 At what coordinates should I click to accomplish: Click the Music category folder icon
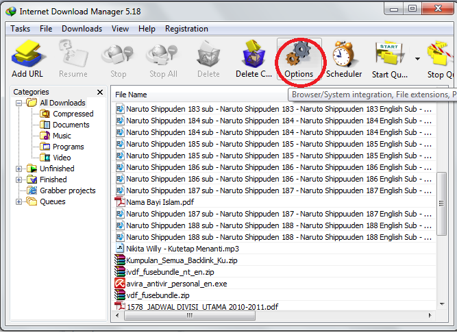[45, 136]
